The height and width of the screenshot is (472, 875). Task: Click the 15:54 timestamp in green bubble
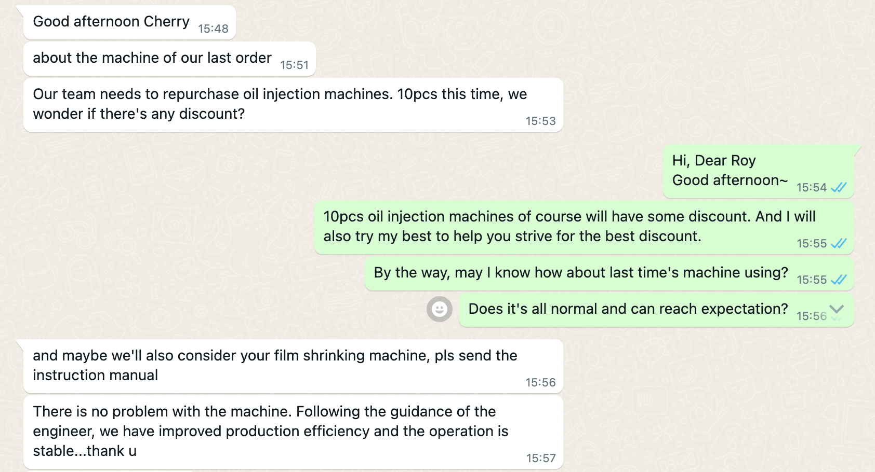click(811, 188)
